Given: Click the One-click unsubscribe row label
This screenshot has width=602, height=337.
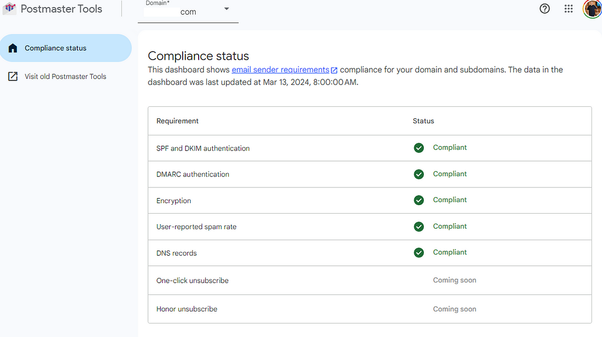Looking at the screenshot, I should [x=193, y=281].
